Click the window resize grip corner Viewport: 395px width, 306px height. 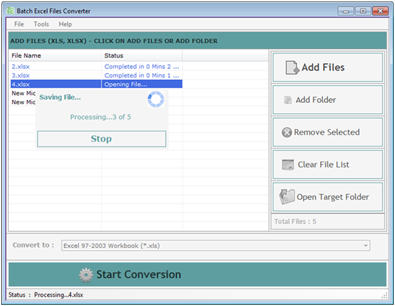(x=384, y=295)
